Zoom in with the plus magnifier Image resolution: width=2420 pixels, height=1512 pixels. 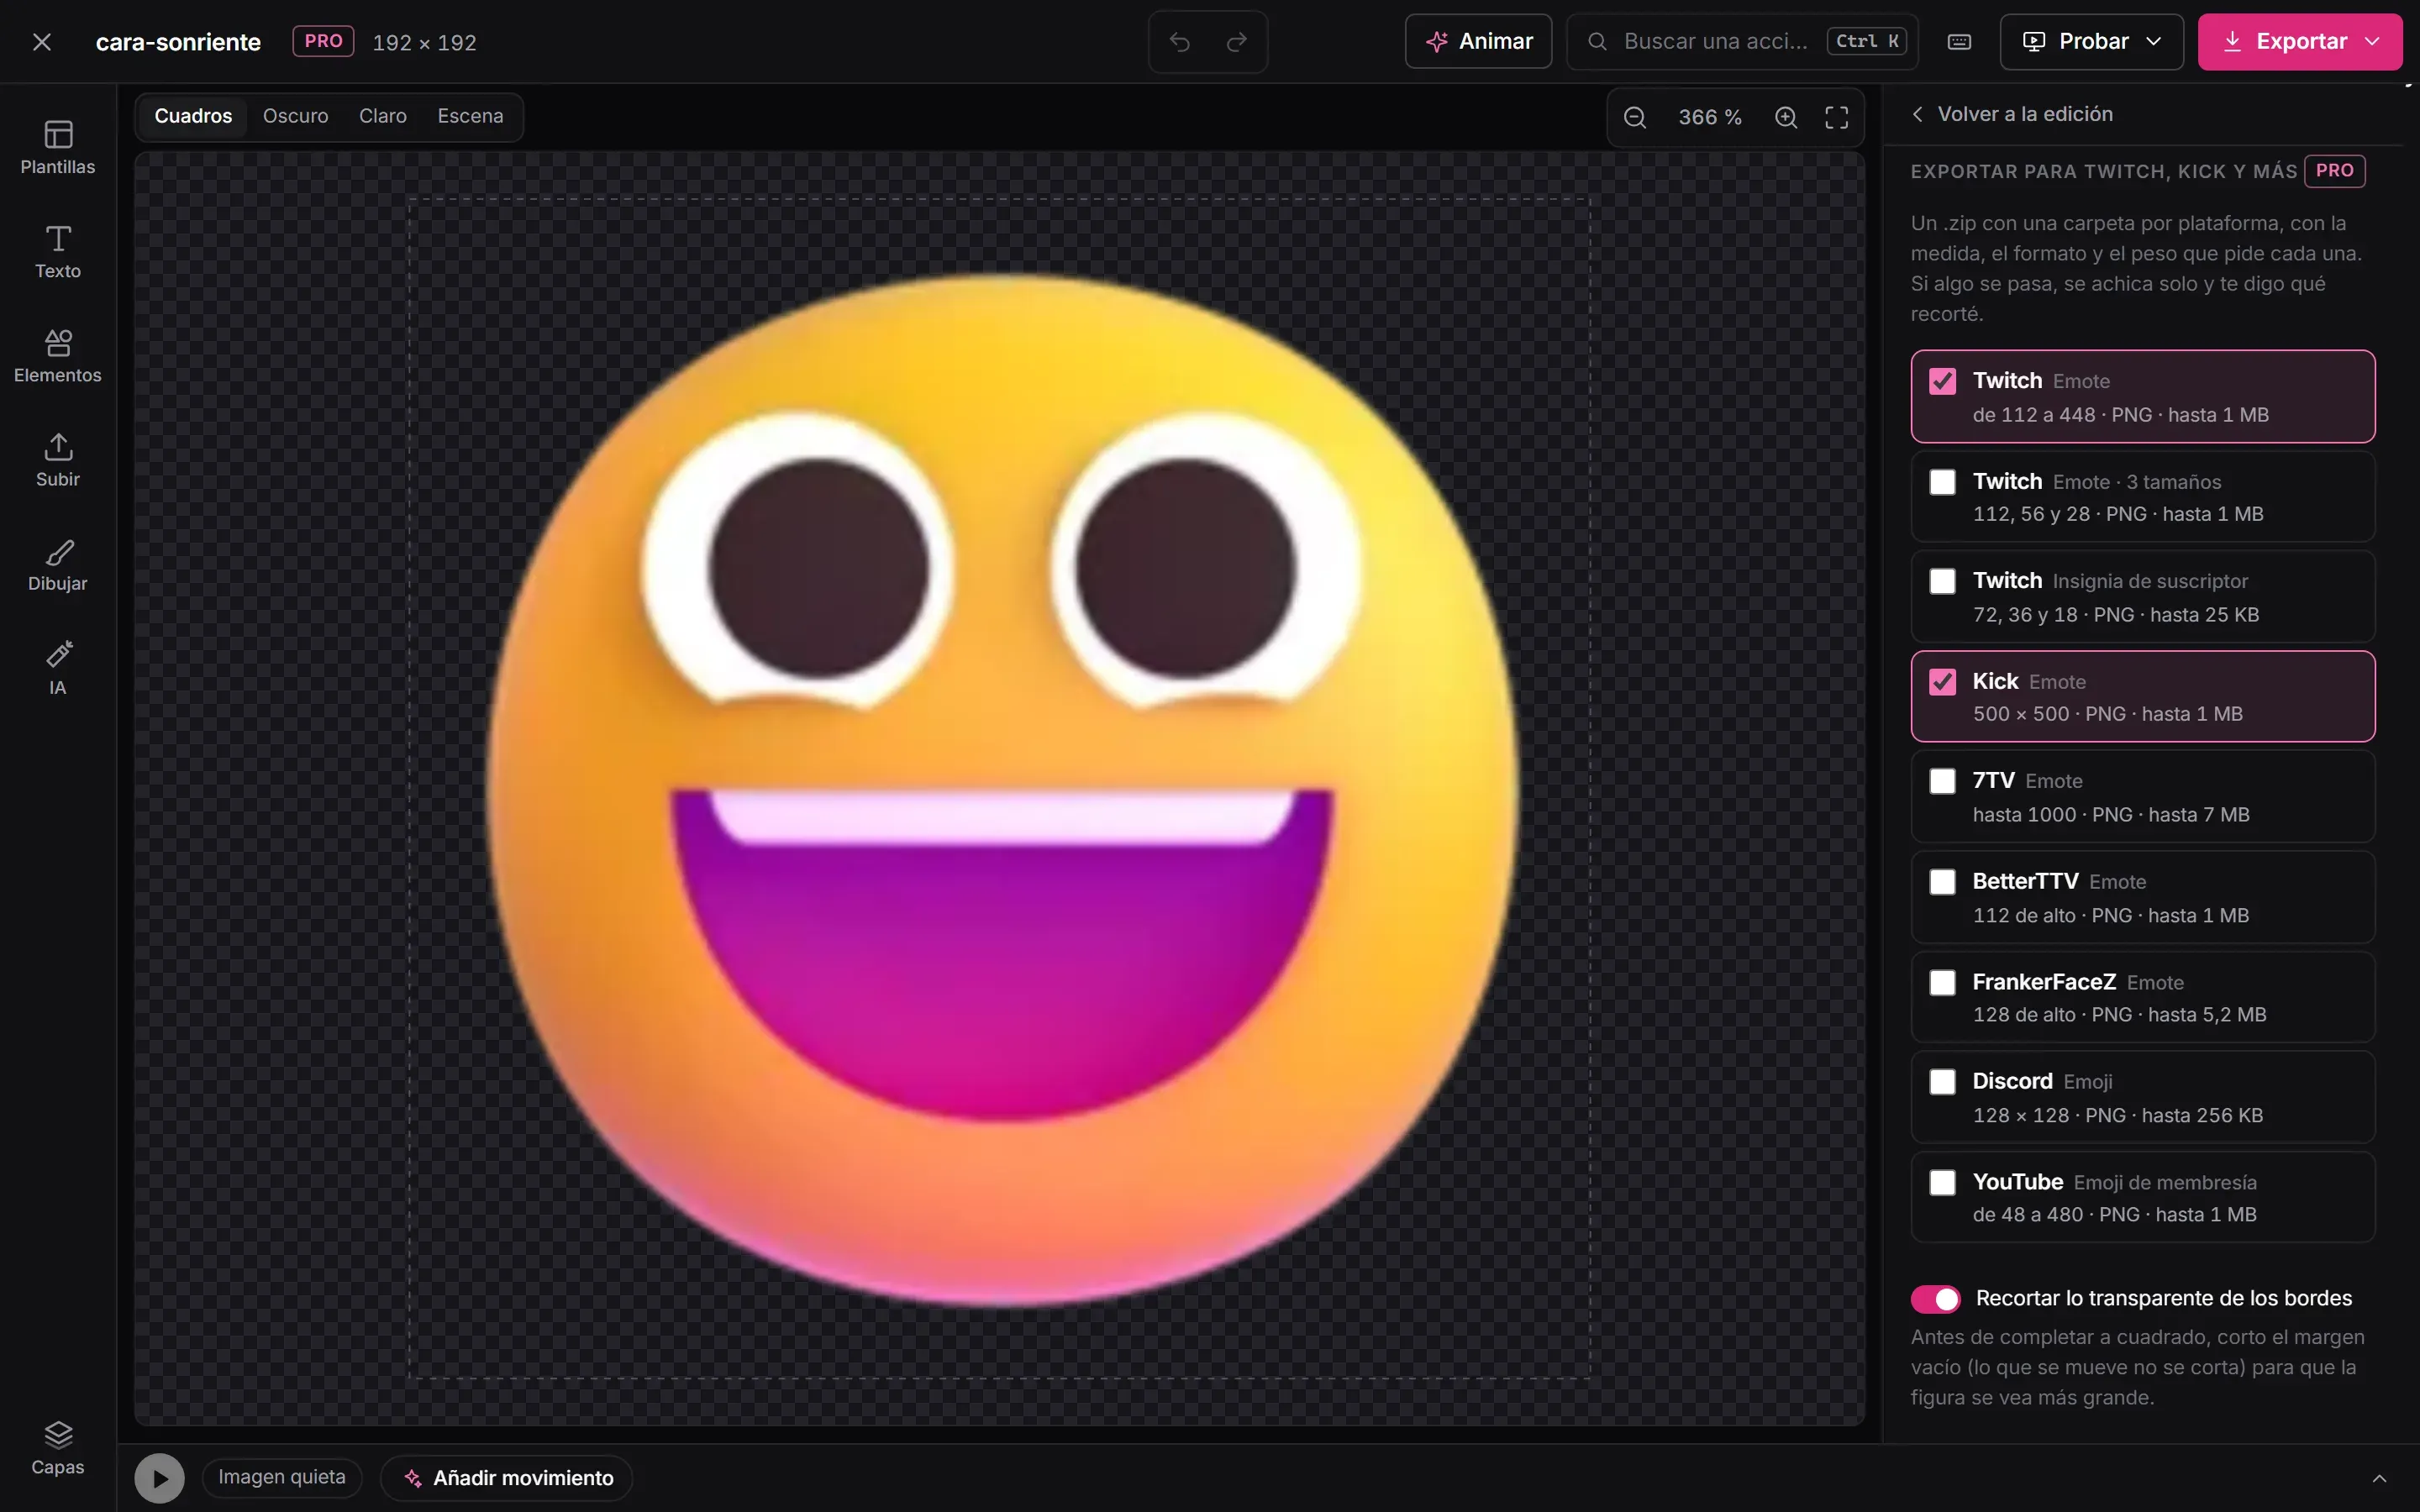[x=1786, y=117]
